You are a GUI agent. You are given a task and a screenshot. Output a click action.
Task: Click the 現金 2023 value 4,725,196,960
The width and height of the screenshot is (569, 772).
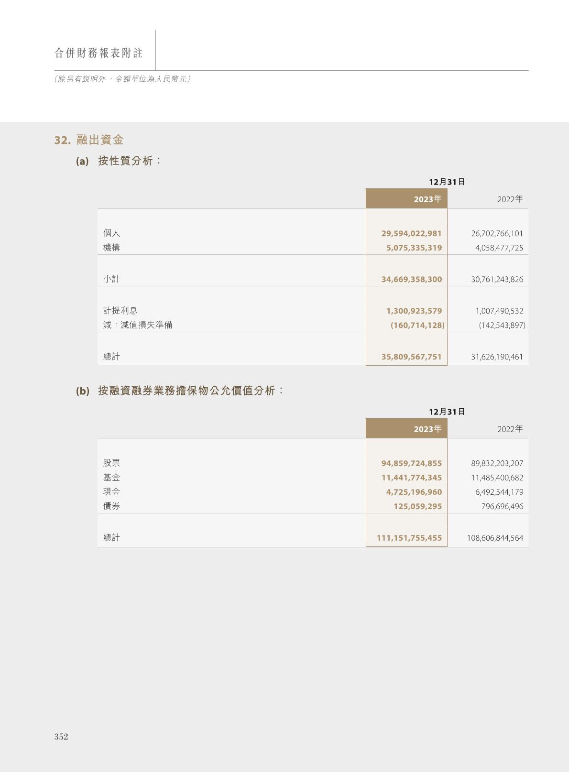[x=414, y=492]
